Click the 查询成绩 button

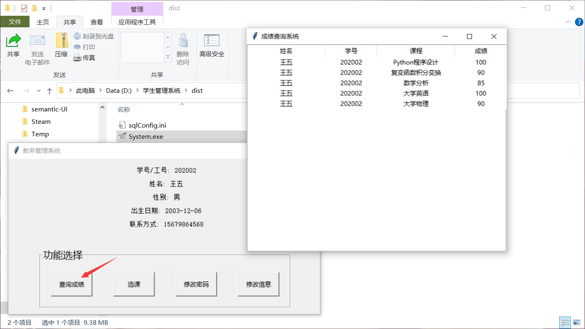(71, 284)
